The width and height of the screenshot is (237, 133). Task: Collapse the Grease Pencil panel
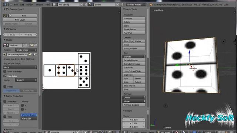[4, 9]
